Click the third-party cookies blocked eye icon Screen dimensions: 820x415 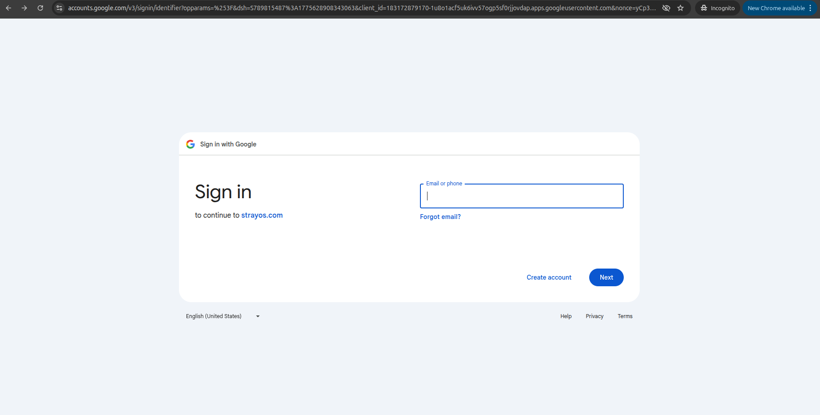click(x=666, y=8)
